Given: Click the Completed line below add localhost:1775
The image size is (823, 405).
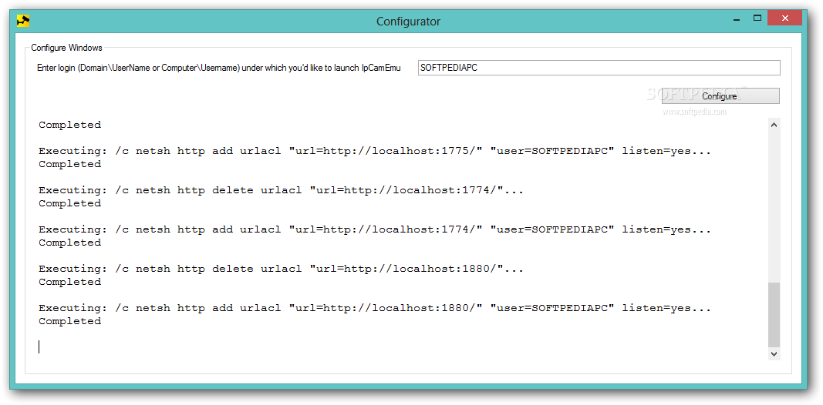Looking at the screenshot, I should (x=70, y=165).
